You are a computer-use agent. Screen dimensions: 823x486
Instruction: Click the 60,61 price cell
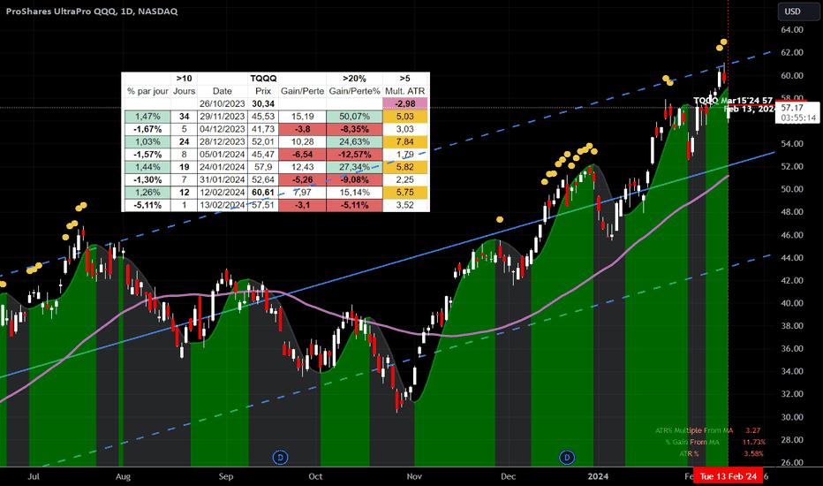click(263, 192)
